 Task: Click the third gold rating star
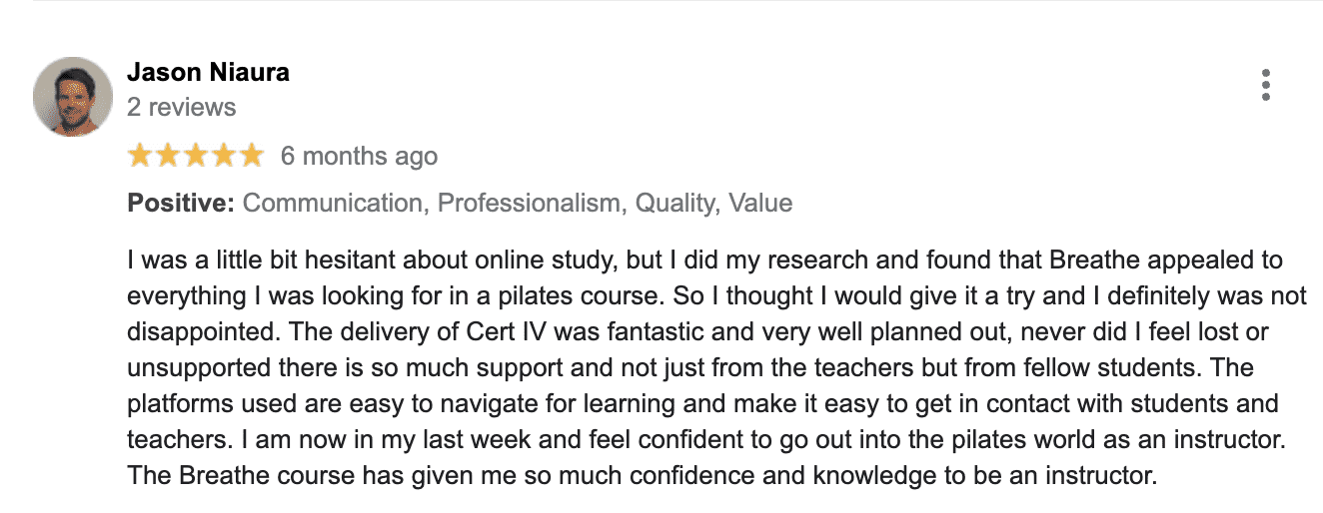tap(196, 156)
